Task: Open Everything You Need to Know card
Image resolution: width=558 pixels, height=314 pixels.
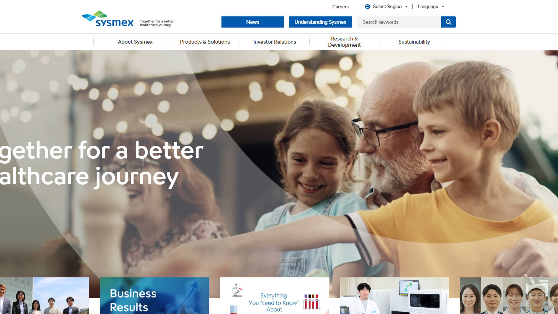Action: 274,296
